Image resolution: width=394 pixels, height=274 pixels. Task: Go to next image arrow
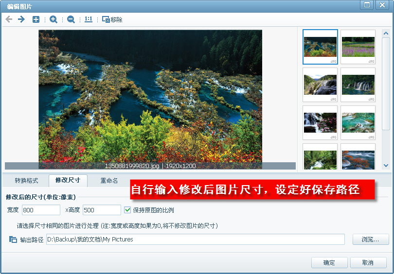click(x=21, y=19)
